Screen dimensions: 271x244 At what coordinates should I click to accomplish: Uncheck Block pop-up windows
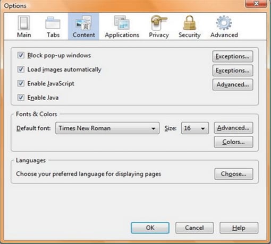(x=21, y=55)
